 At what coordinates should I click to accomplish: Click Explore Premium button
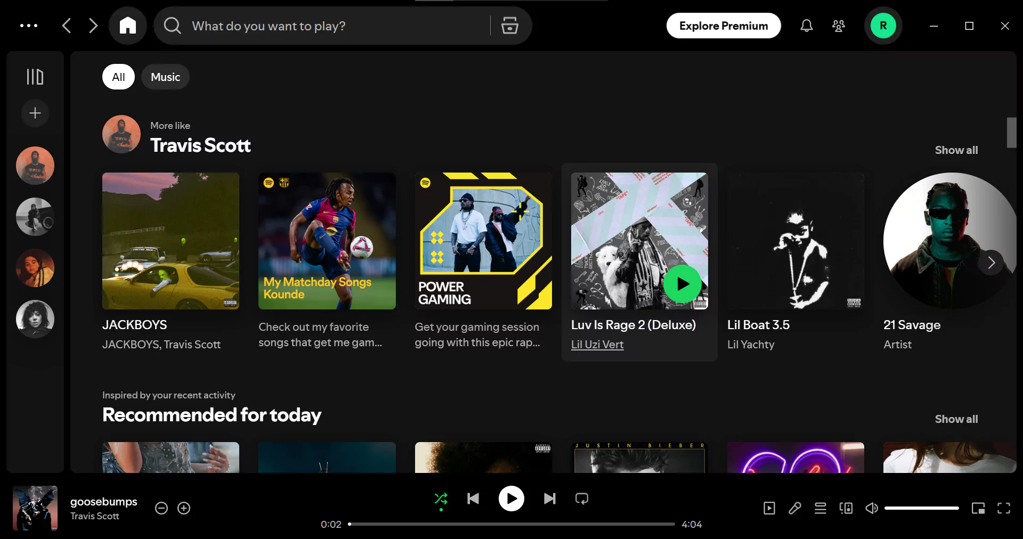[x=724, y=26]
